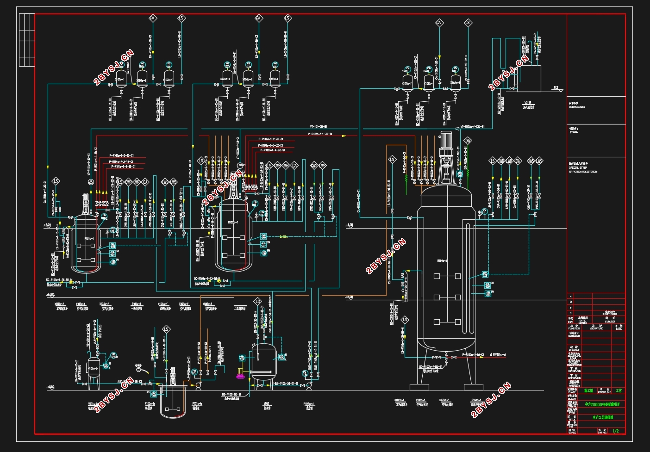Select the VT-101-26-B1 pipe label
The width and height of the screenshot is (650, 452).
click(x=318, y=126)
